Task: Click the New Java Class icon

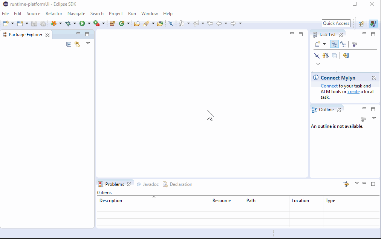Action: coord(121,23)
